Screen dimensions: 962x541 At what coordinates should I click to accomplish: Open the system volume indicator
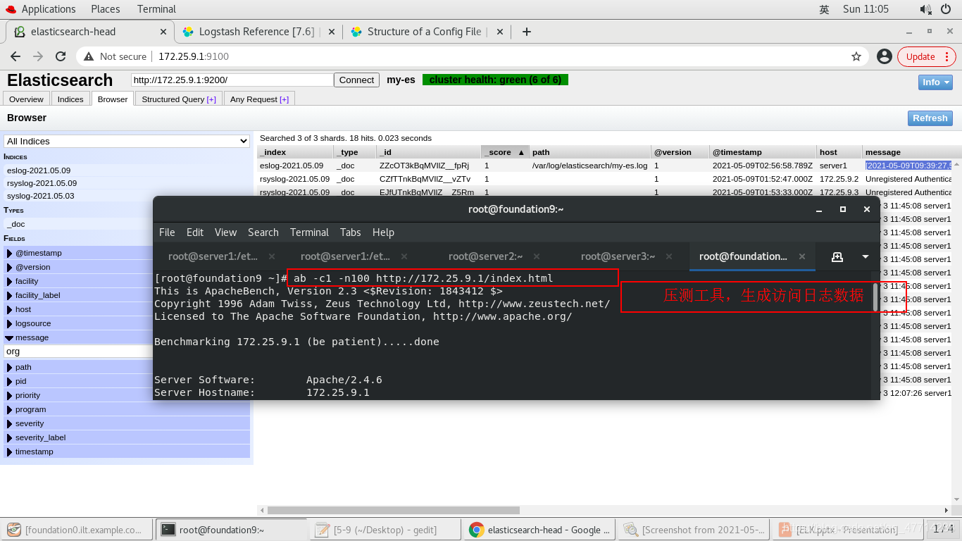click(x=925, y=9)
